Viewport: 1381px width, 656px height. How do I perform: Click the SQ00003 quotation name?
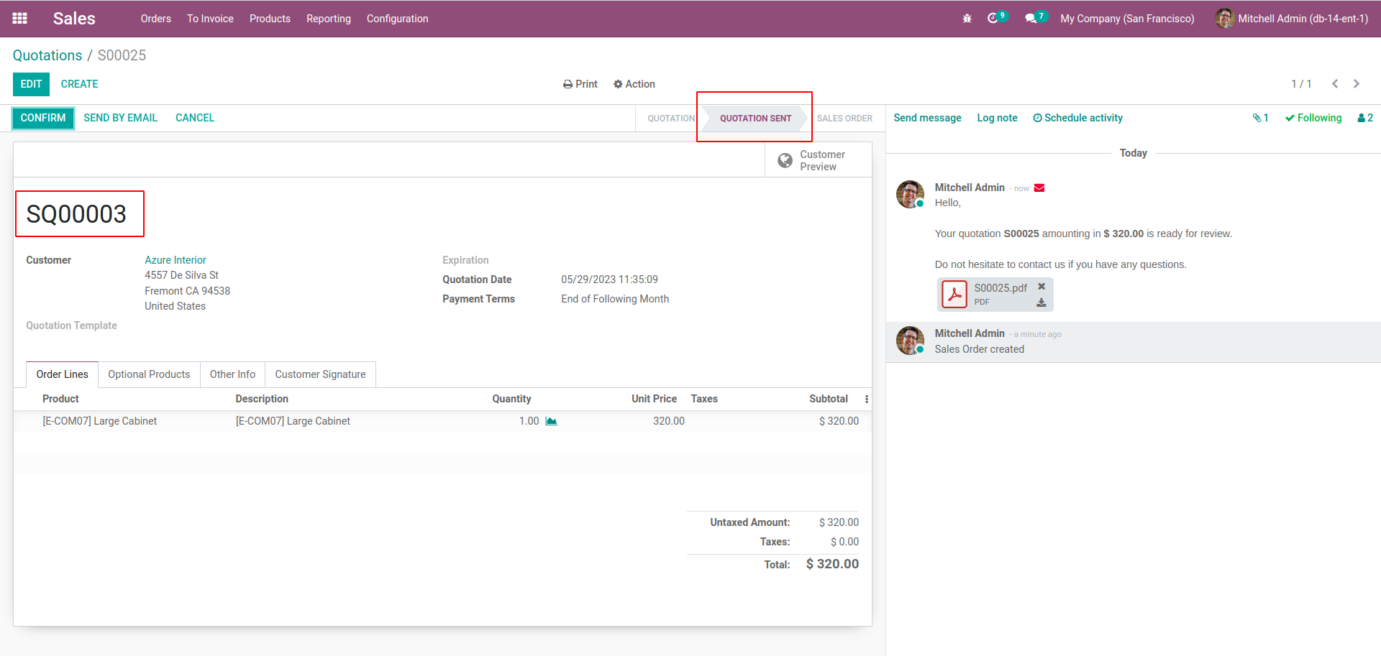point(76,214)
